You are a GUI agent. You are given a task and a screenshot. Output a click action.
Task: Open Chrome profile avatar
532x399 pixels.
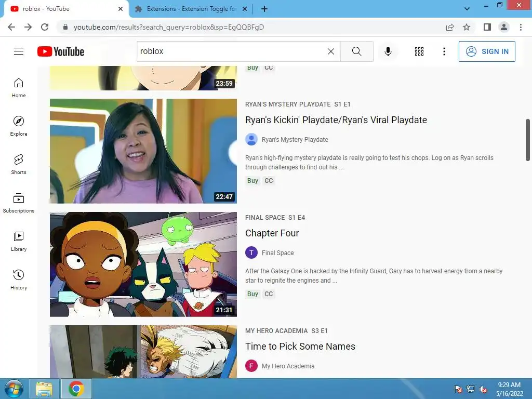pyautogui.click(x=504, y=27)
